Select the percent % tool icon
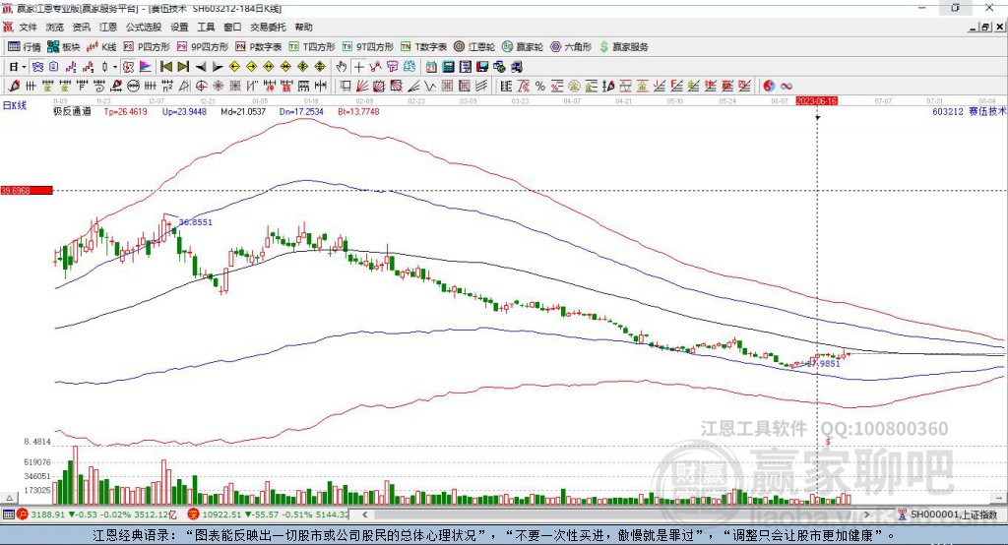The height and width of the screenshot is (545, 1008). pos(540,86)
